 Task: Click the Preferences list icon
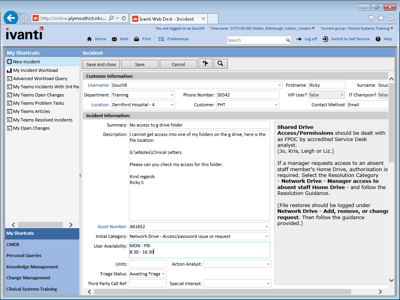click(x=161, y=39)
